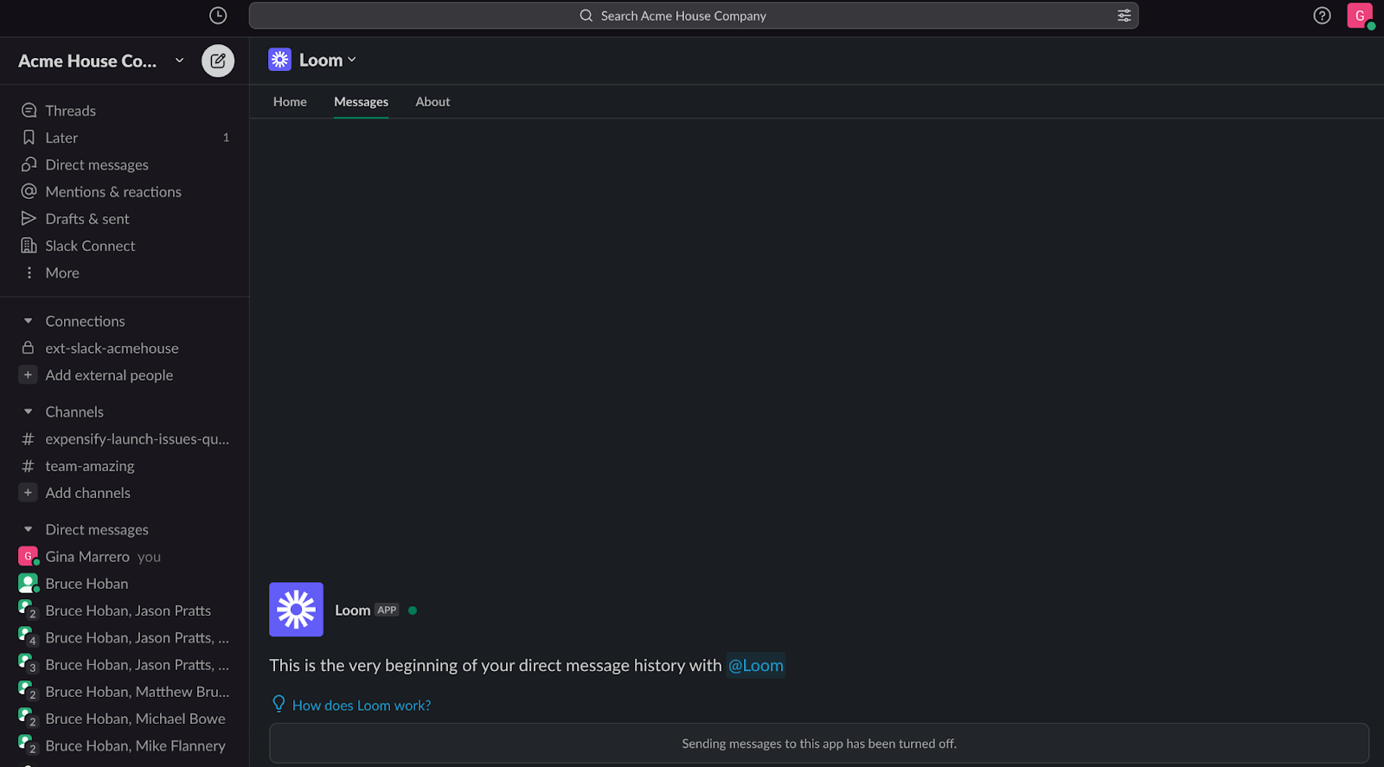
Task: Click the plus icon for Add channels
Action: pos(28,492)
